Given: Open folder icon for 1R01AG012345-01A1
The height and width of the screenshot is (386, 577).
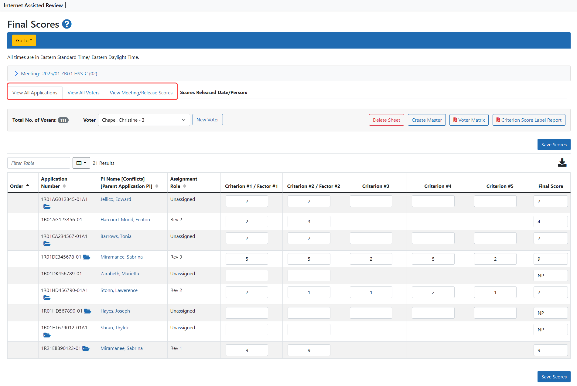Looking at the screenshot, I should 47,207.
